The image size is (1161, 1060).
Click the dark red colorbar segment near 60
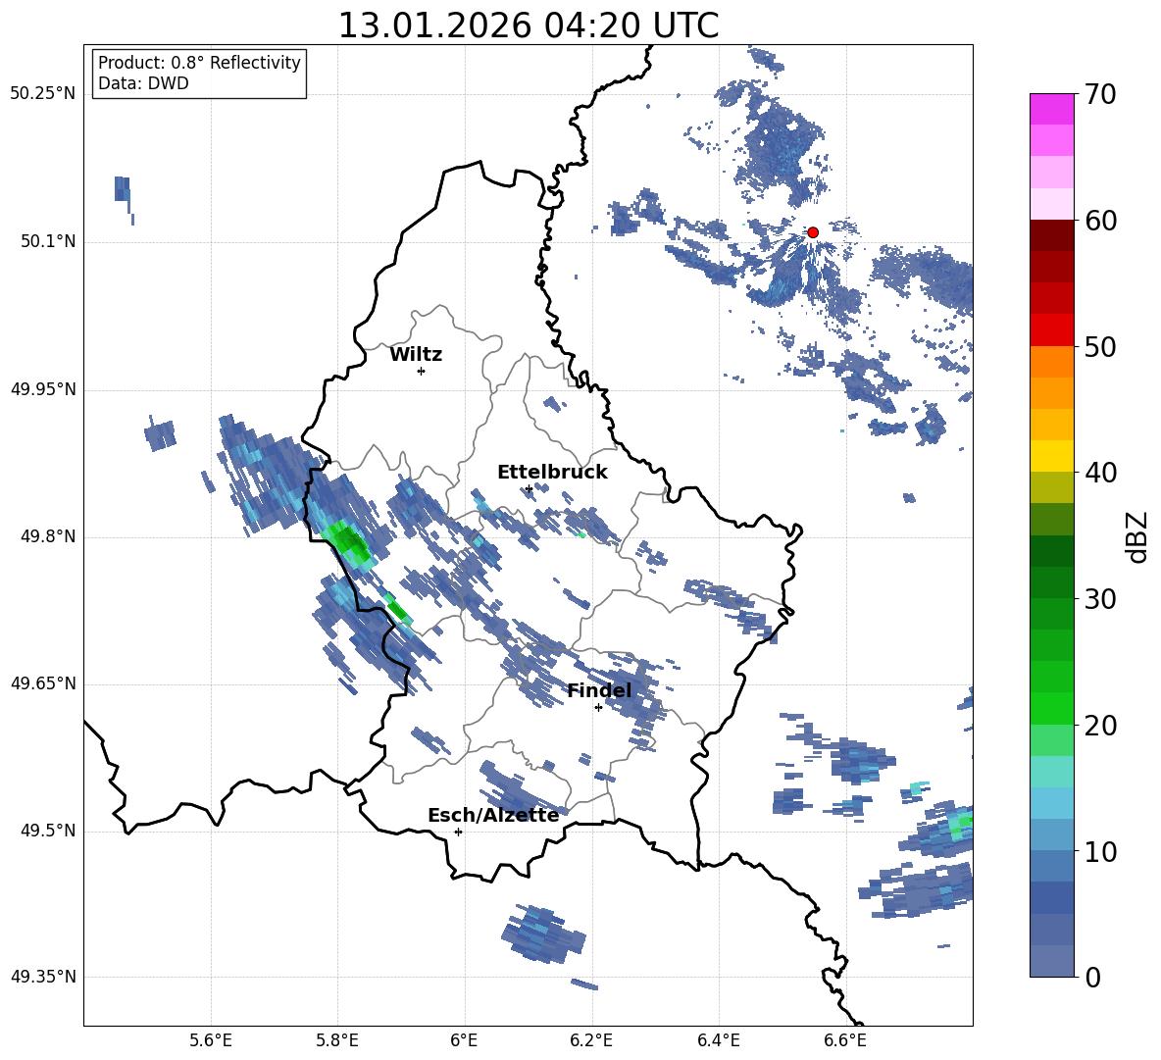[1051, 235]
